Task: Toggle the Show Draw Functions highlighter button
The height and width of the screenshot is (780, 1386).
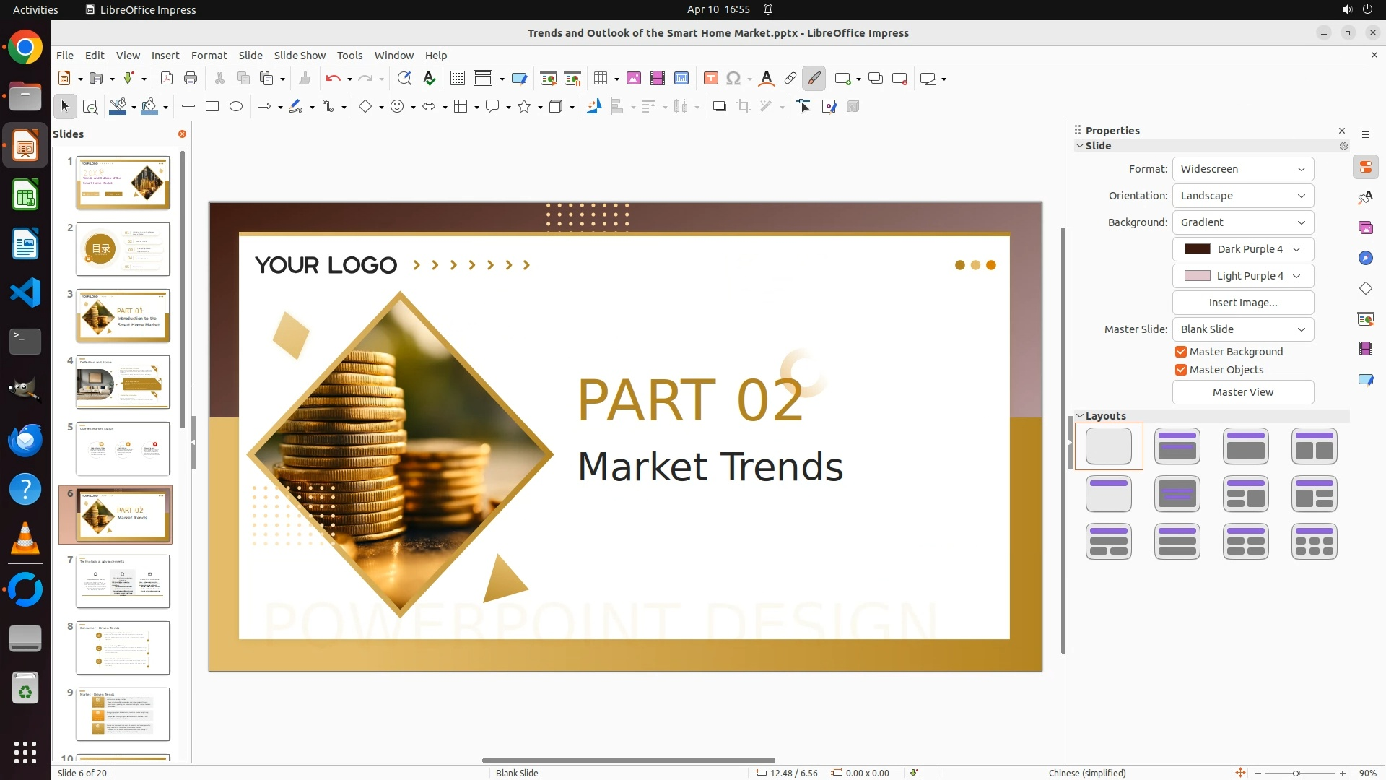Action: (x=814, y=79)
